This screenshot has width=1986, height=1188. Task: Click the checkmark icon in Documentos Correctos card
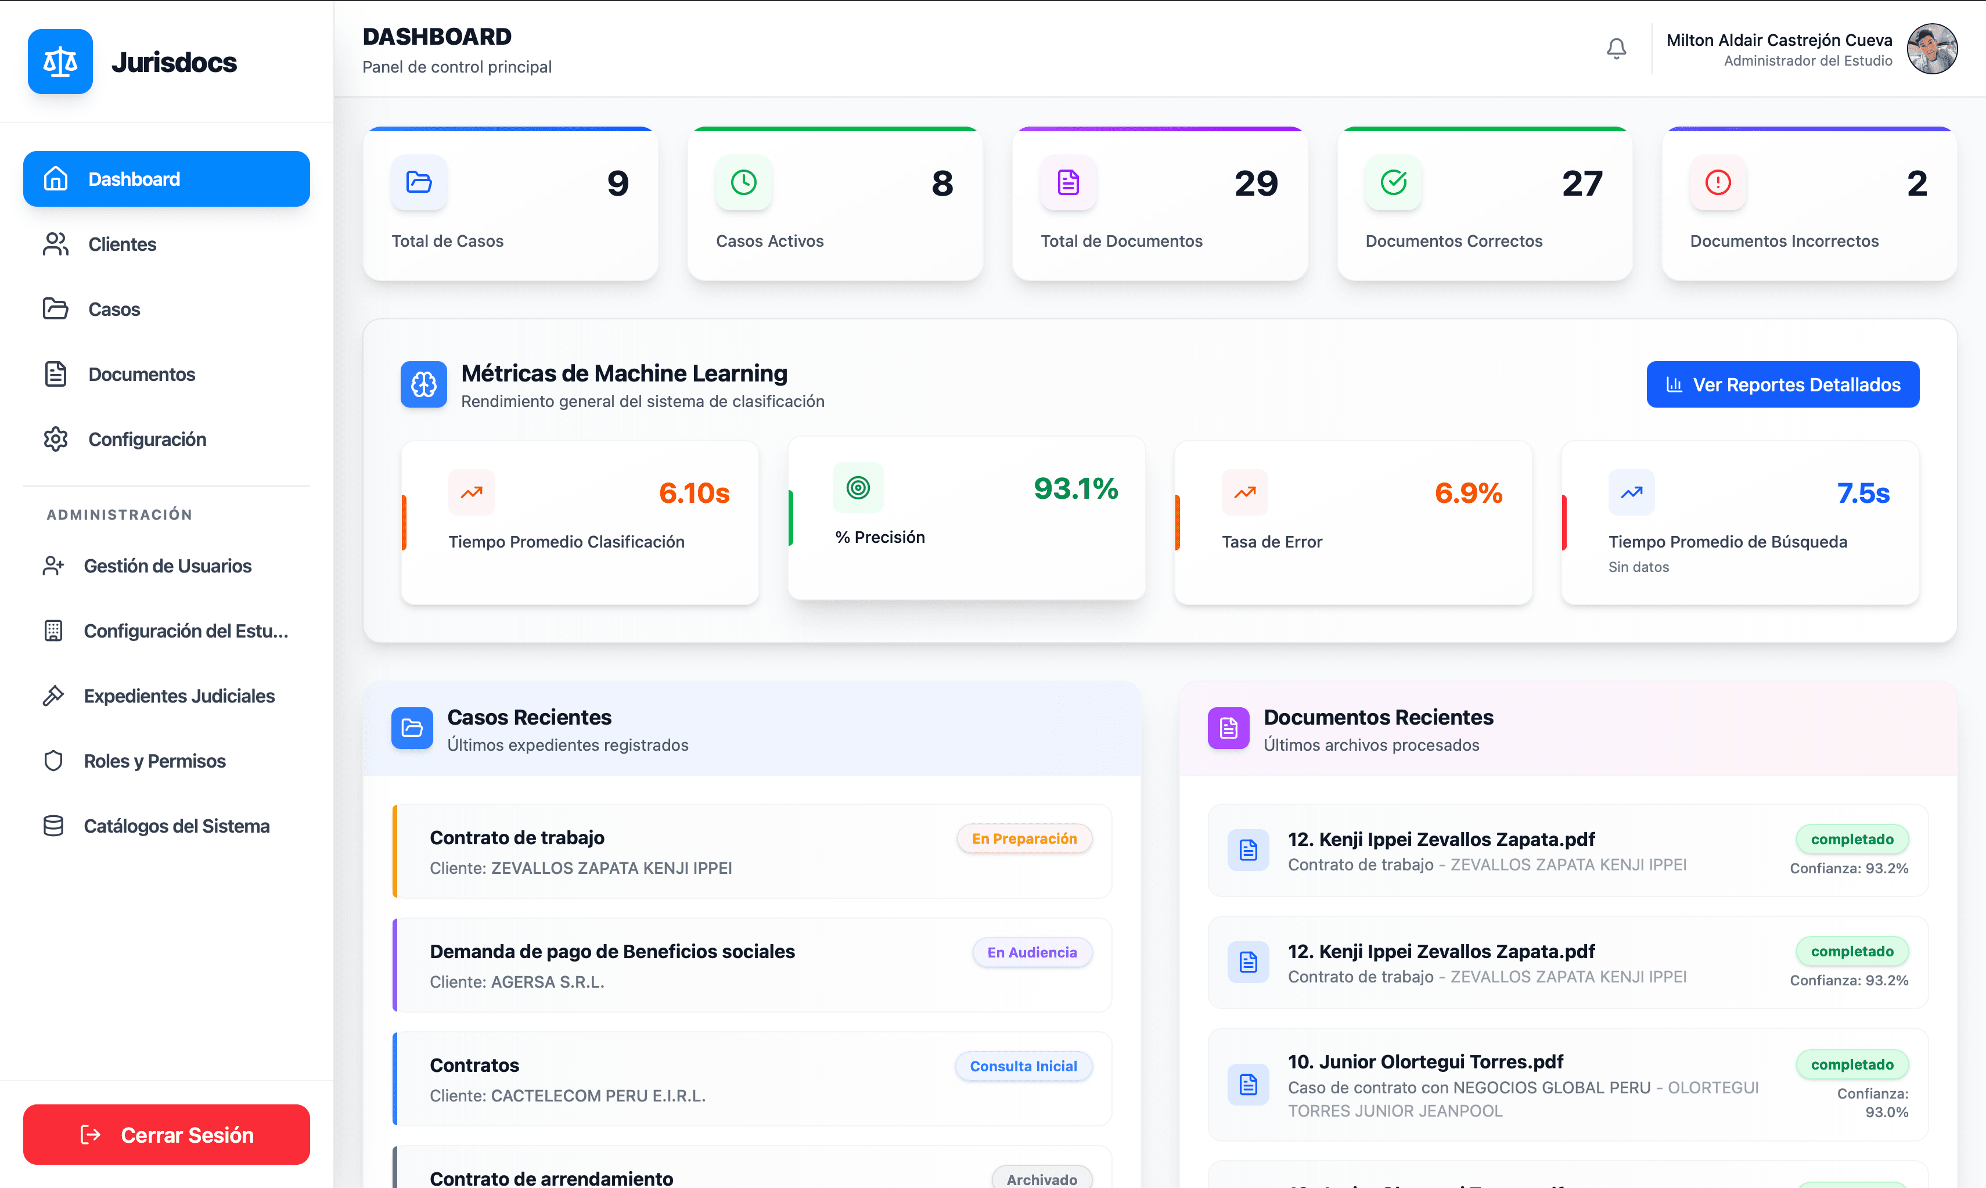(1393, 182)
